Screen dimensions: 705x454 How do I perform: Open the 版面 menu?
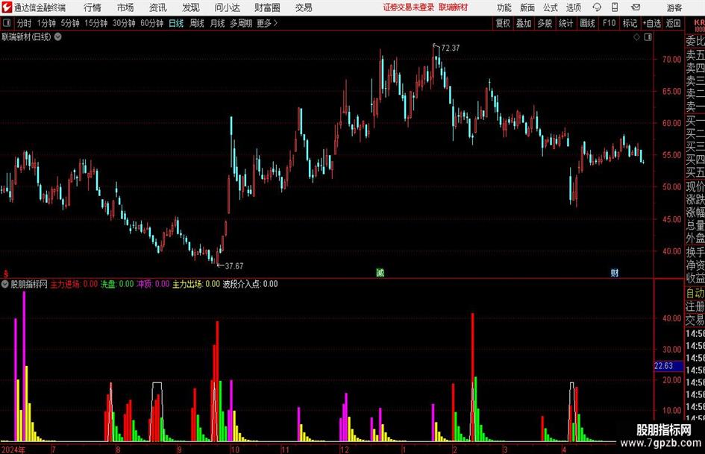(x=527, y=7)
